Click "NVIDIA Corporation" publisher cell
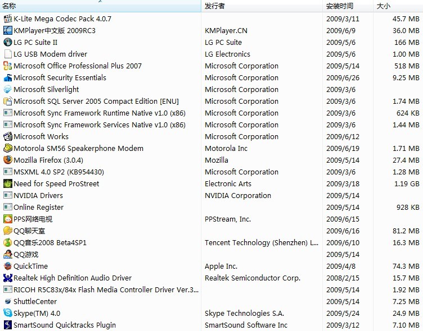Viewport: 423px width, 331px height. (238, 195)
